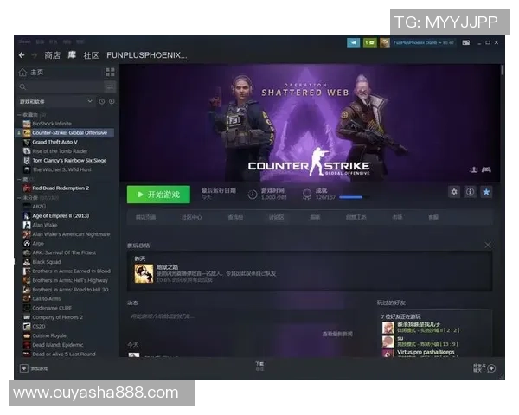The image size is (519, 415).
Task: Collapse the category above Red Dead Redemption 2
Action: click(19, 179)
